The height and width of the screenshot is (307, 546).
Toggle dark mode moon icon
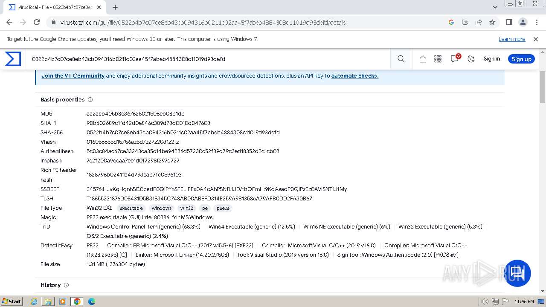pos(471,59)
